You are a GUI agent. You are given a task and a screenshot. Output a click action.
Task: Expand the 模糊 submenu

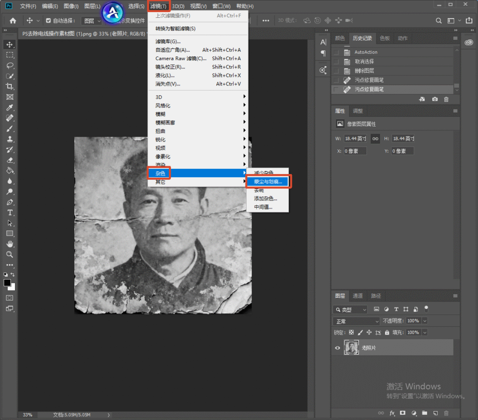pyautogui.click(x=198, y=114)
